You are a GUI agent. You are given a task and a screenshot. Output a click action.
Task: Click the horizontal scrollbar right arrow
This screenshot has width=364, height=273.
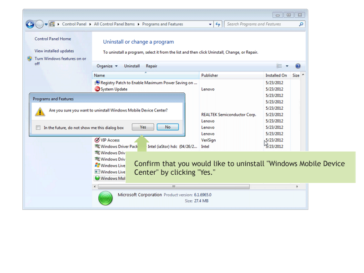click(x=297, y=187)
